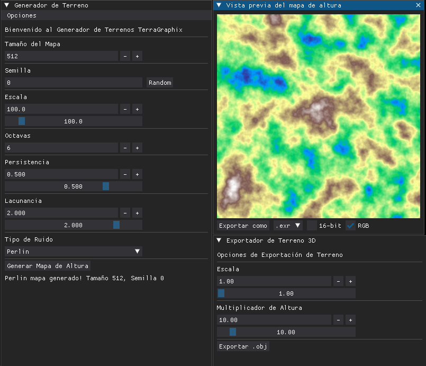Viewport: 426px width, 366px height.
Task: Click Generar Mapa de Altura button
Action: pos(48,266)
